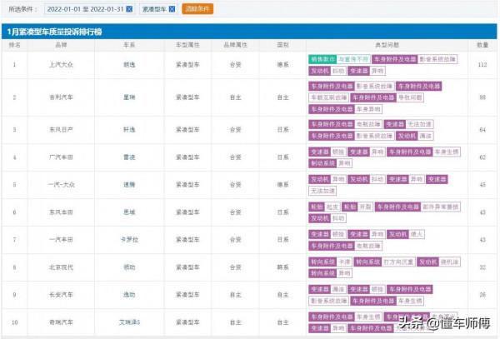Click the 无法加速 tag in 轩逸 row
This screenshot has height=339, width=500.
419,124
